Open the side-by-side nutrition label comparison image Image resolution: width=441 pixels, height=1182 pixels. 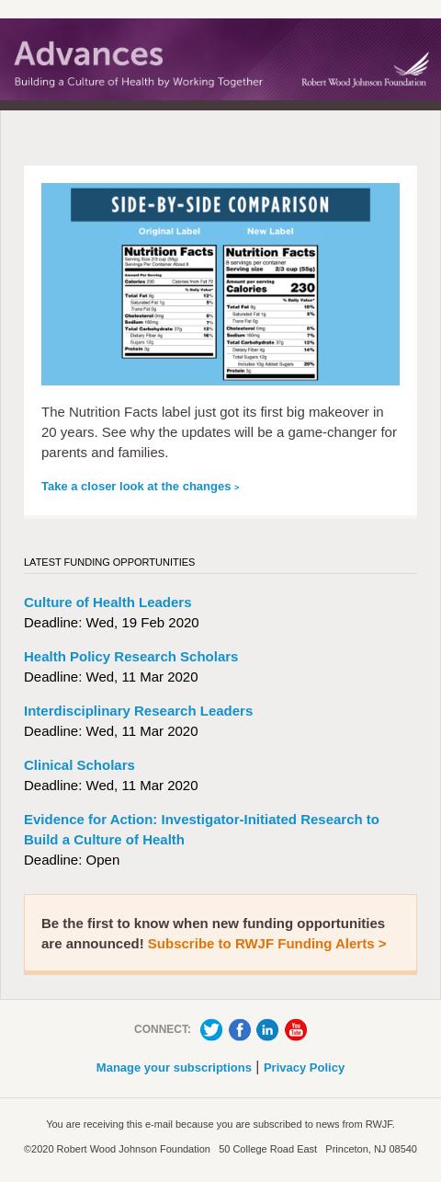[x=220, y=284]
